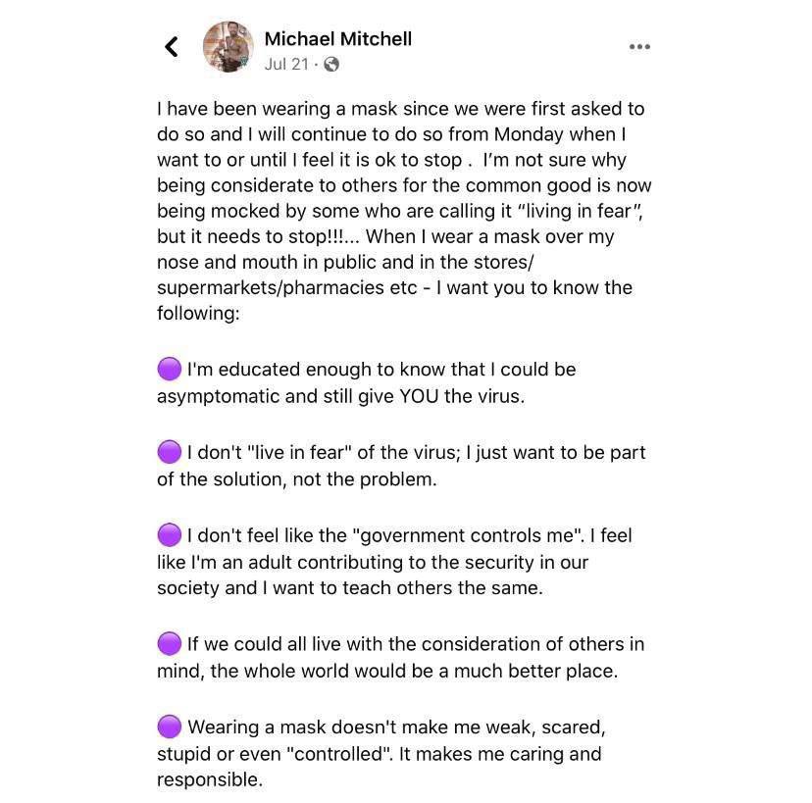
Task: Click the final word "responsible." in the post
Action: point(210,781)
